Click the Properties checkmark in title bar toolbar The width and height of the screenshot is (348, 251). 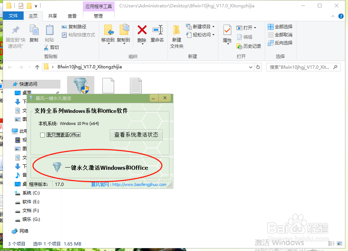click(21, 6)
